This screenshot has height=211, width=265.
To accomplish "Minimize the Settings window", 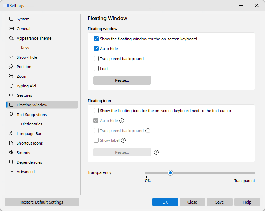I will [x=241, y=5].
